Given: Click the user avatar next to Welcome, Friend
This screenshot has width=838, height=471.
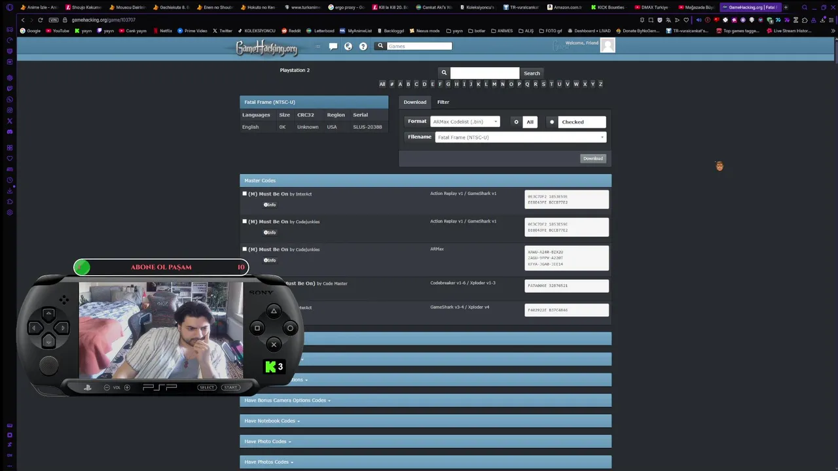Looking at the screenshot, I should click(x=608, y=45).
